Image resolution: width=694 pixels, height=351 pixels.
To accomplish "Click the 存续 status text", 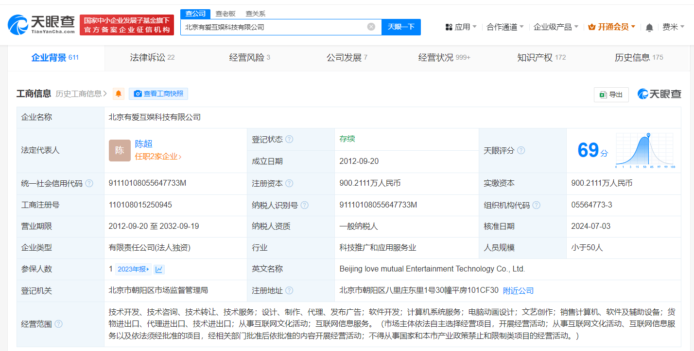I will coord(347,139).
